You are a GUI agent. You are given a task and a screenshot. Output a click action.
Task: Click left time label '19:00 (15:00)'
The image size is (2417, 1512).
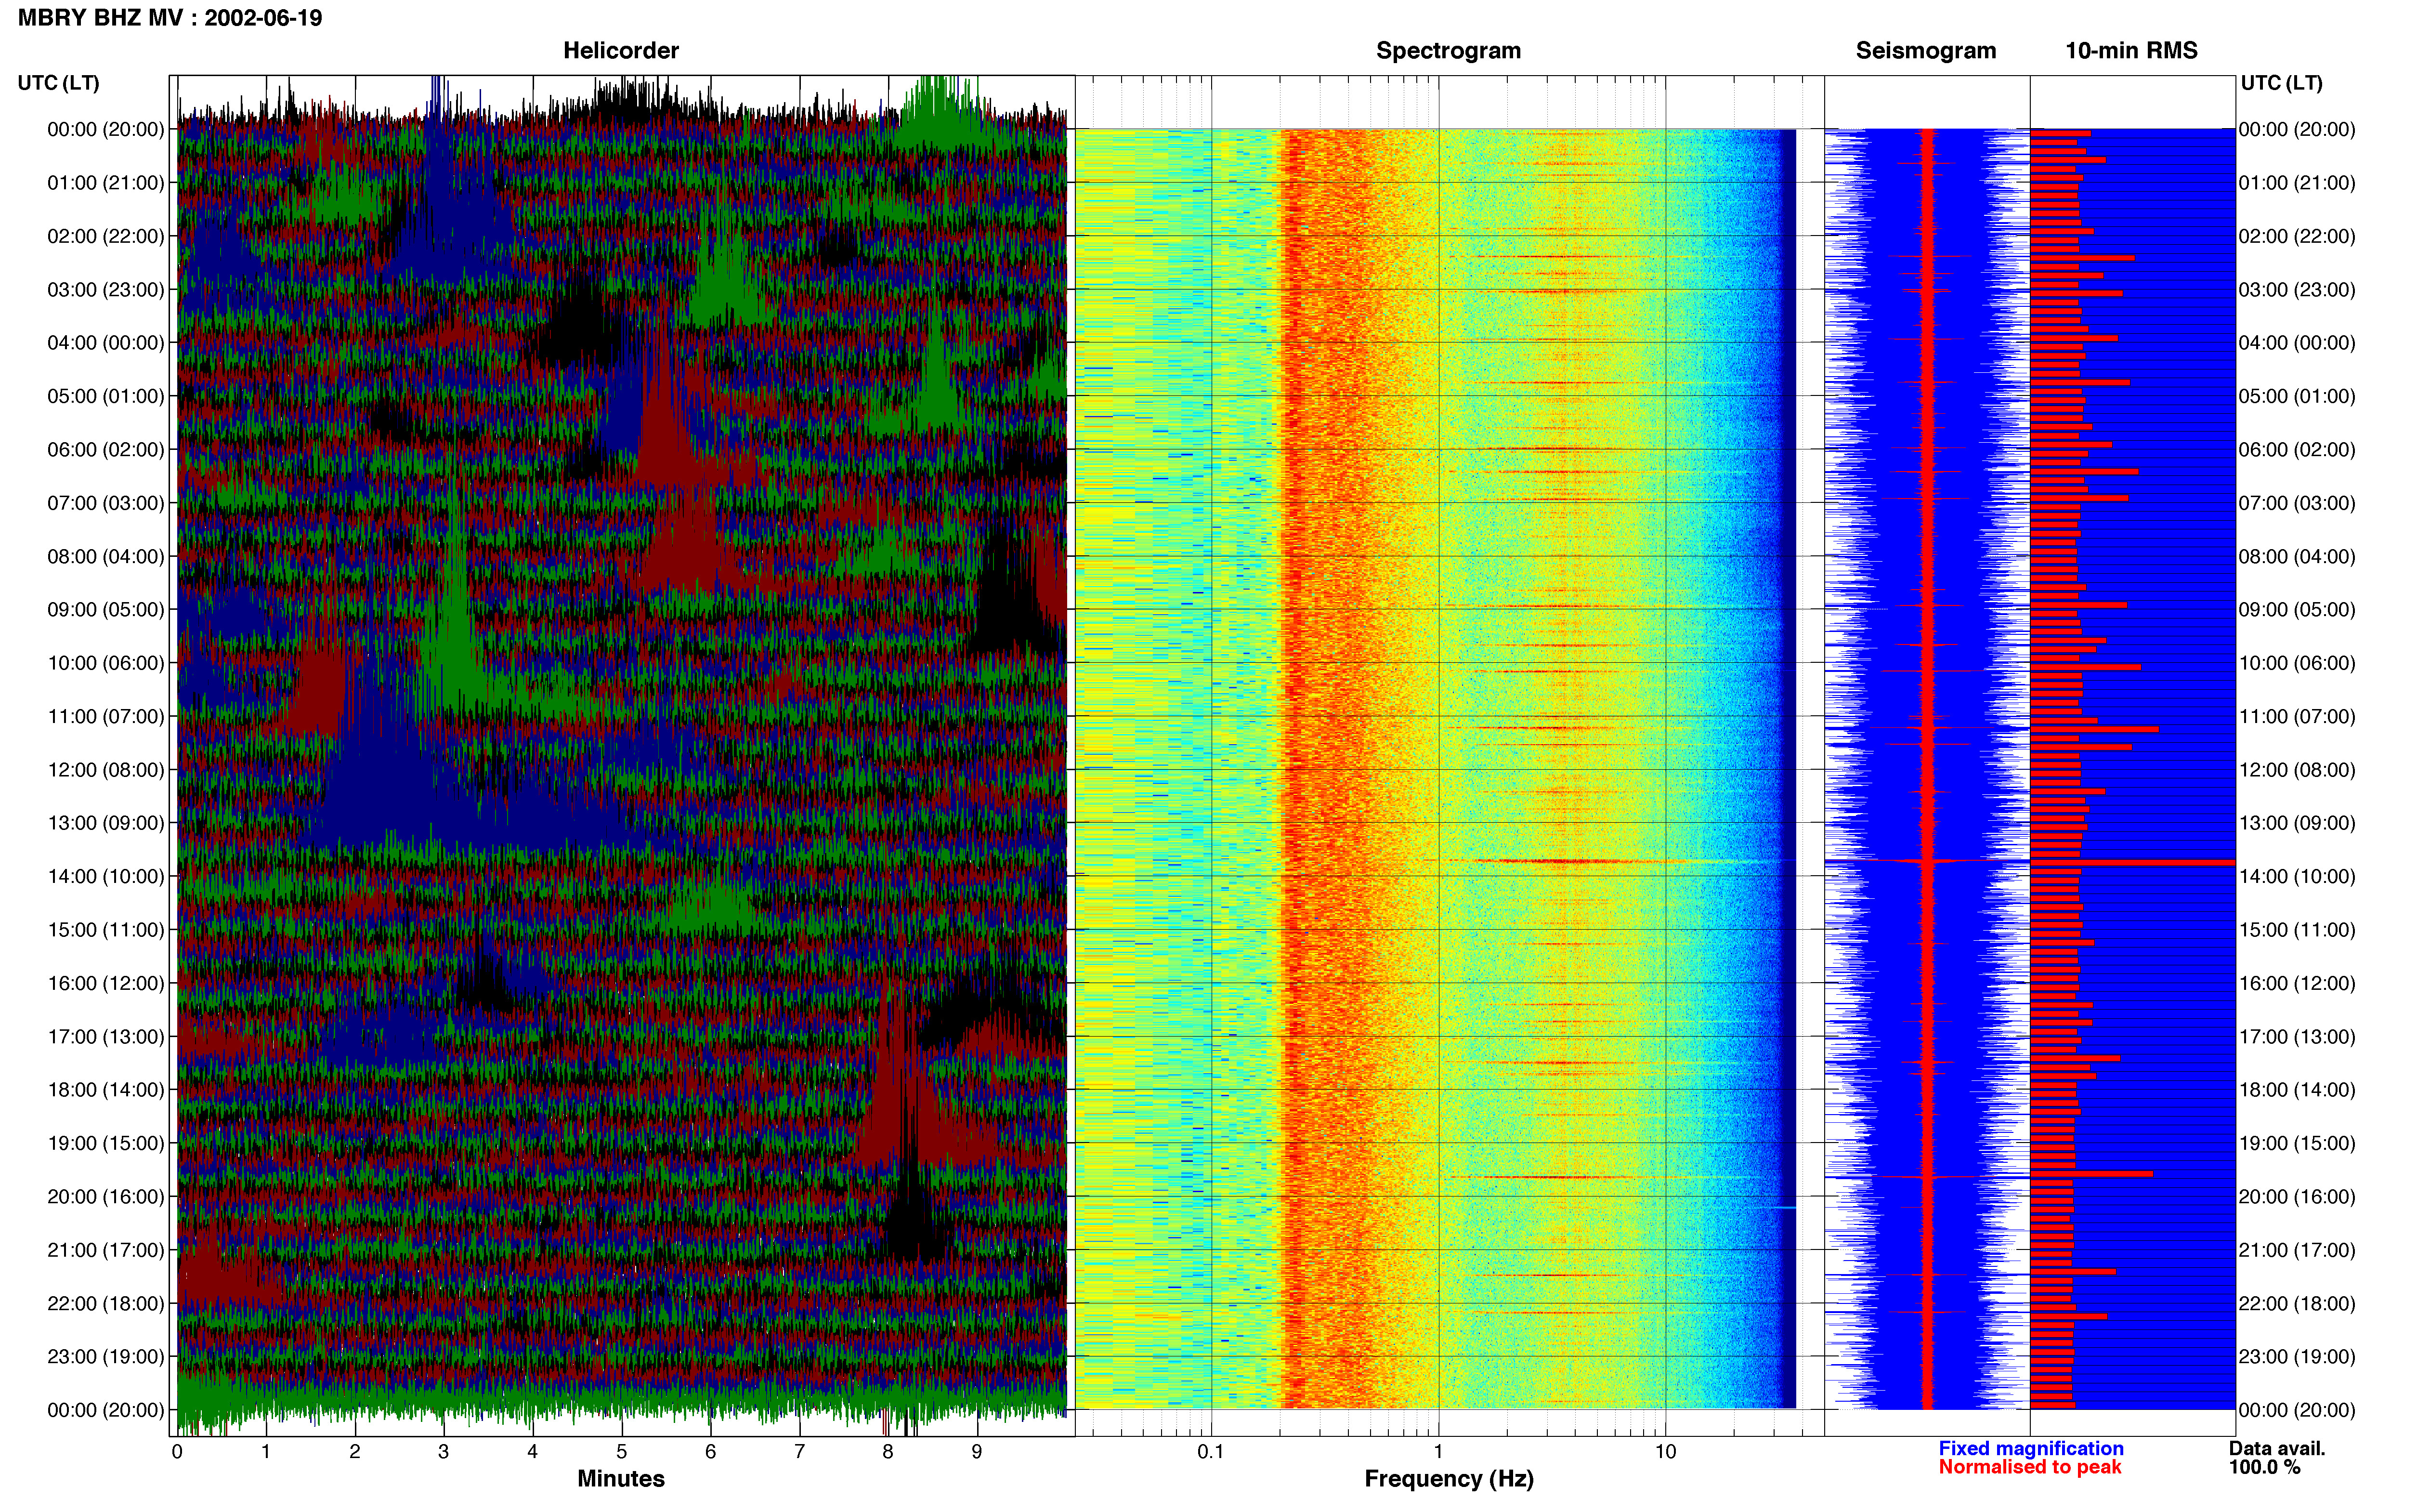(x=106, y=1143)
